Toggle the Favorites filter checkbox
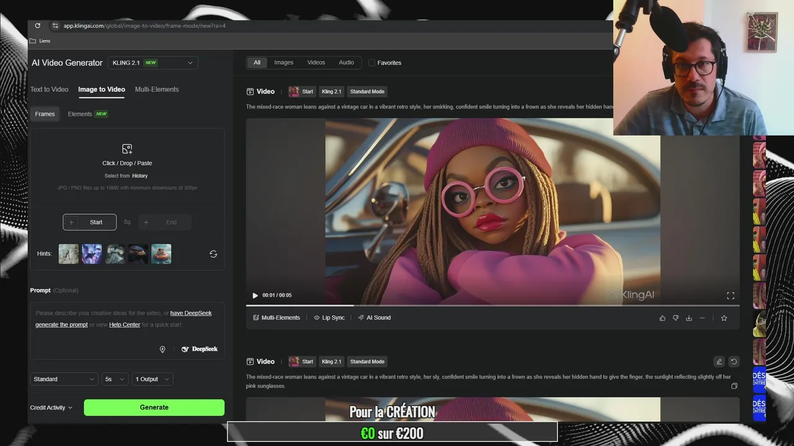Viewport: 794px width, 446px height. point(372,63)
